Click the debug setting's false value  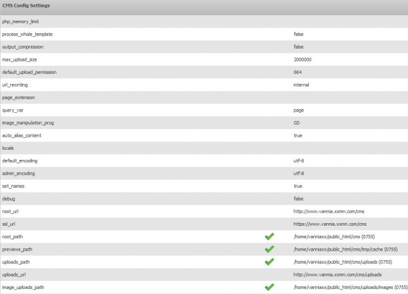(298, 198)
